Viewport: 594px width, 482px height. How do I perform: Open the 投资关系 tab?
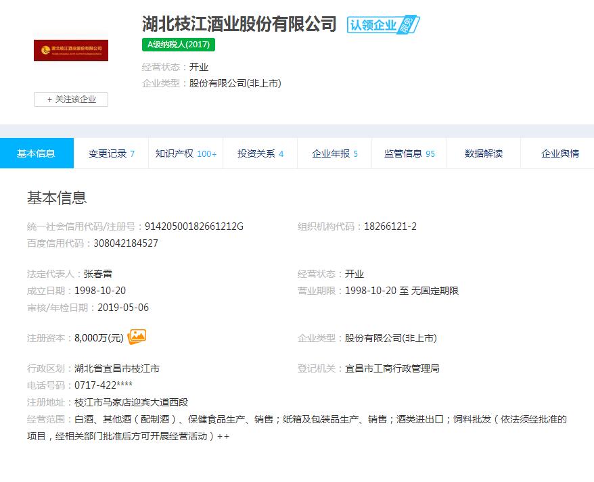point(260,153)
